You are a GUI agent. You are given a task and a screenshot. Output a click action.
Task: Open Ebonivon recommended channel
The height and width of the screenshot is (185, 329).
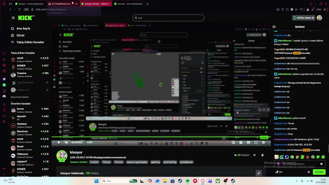click(x=30, y=133)
